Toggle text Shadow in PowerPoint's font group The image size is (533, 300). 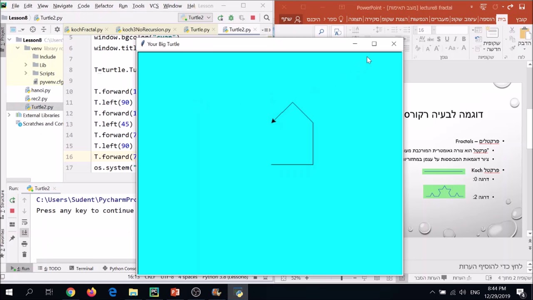click(438, 39)
